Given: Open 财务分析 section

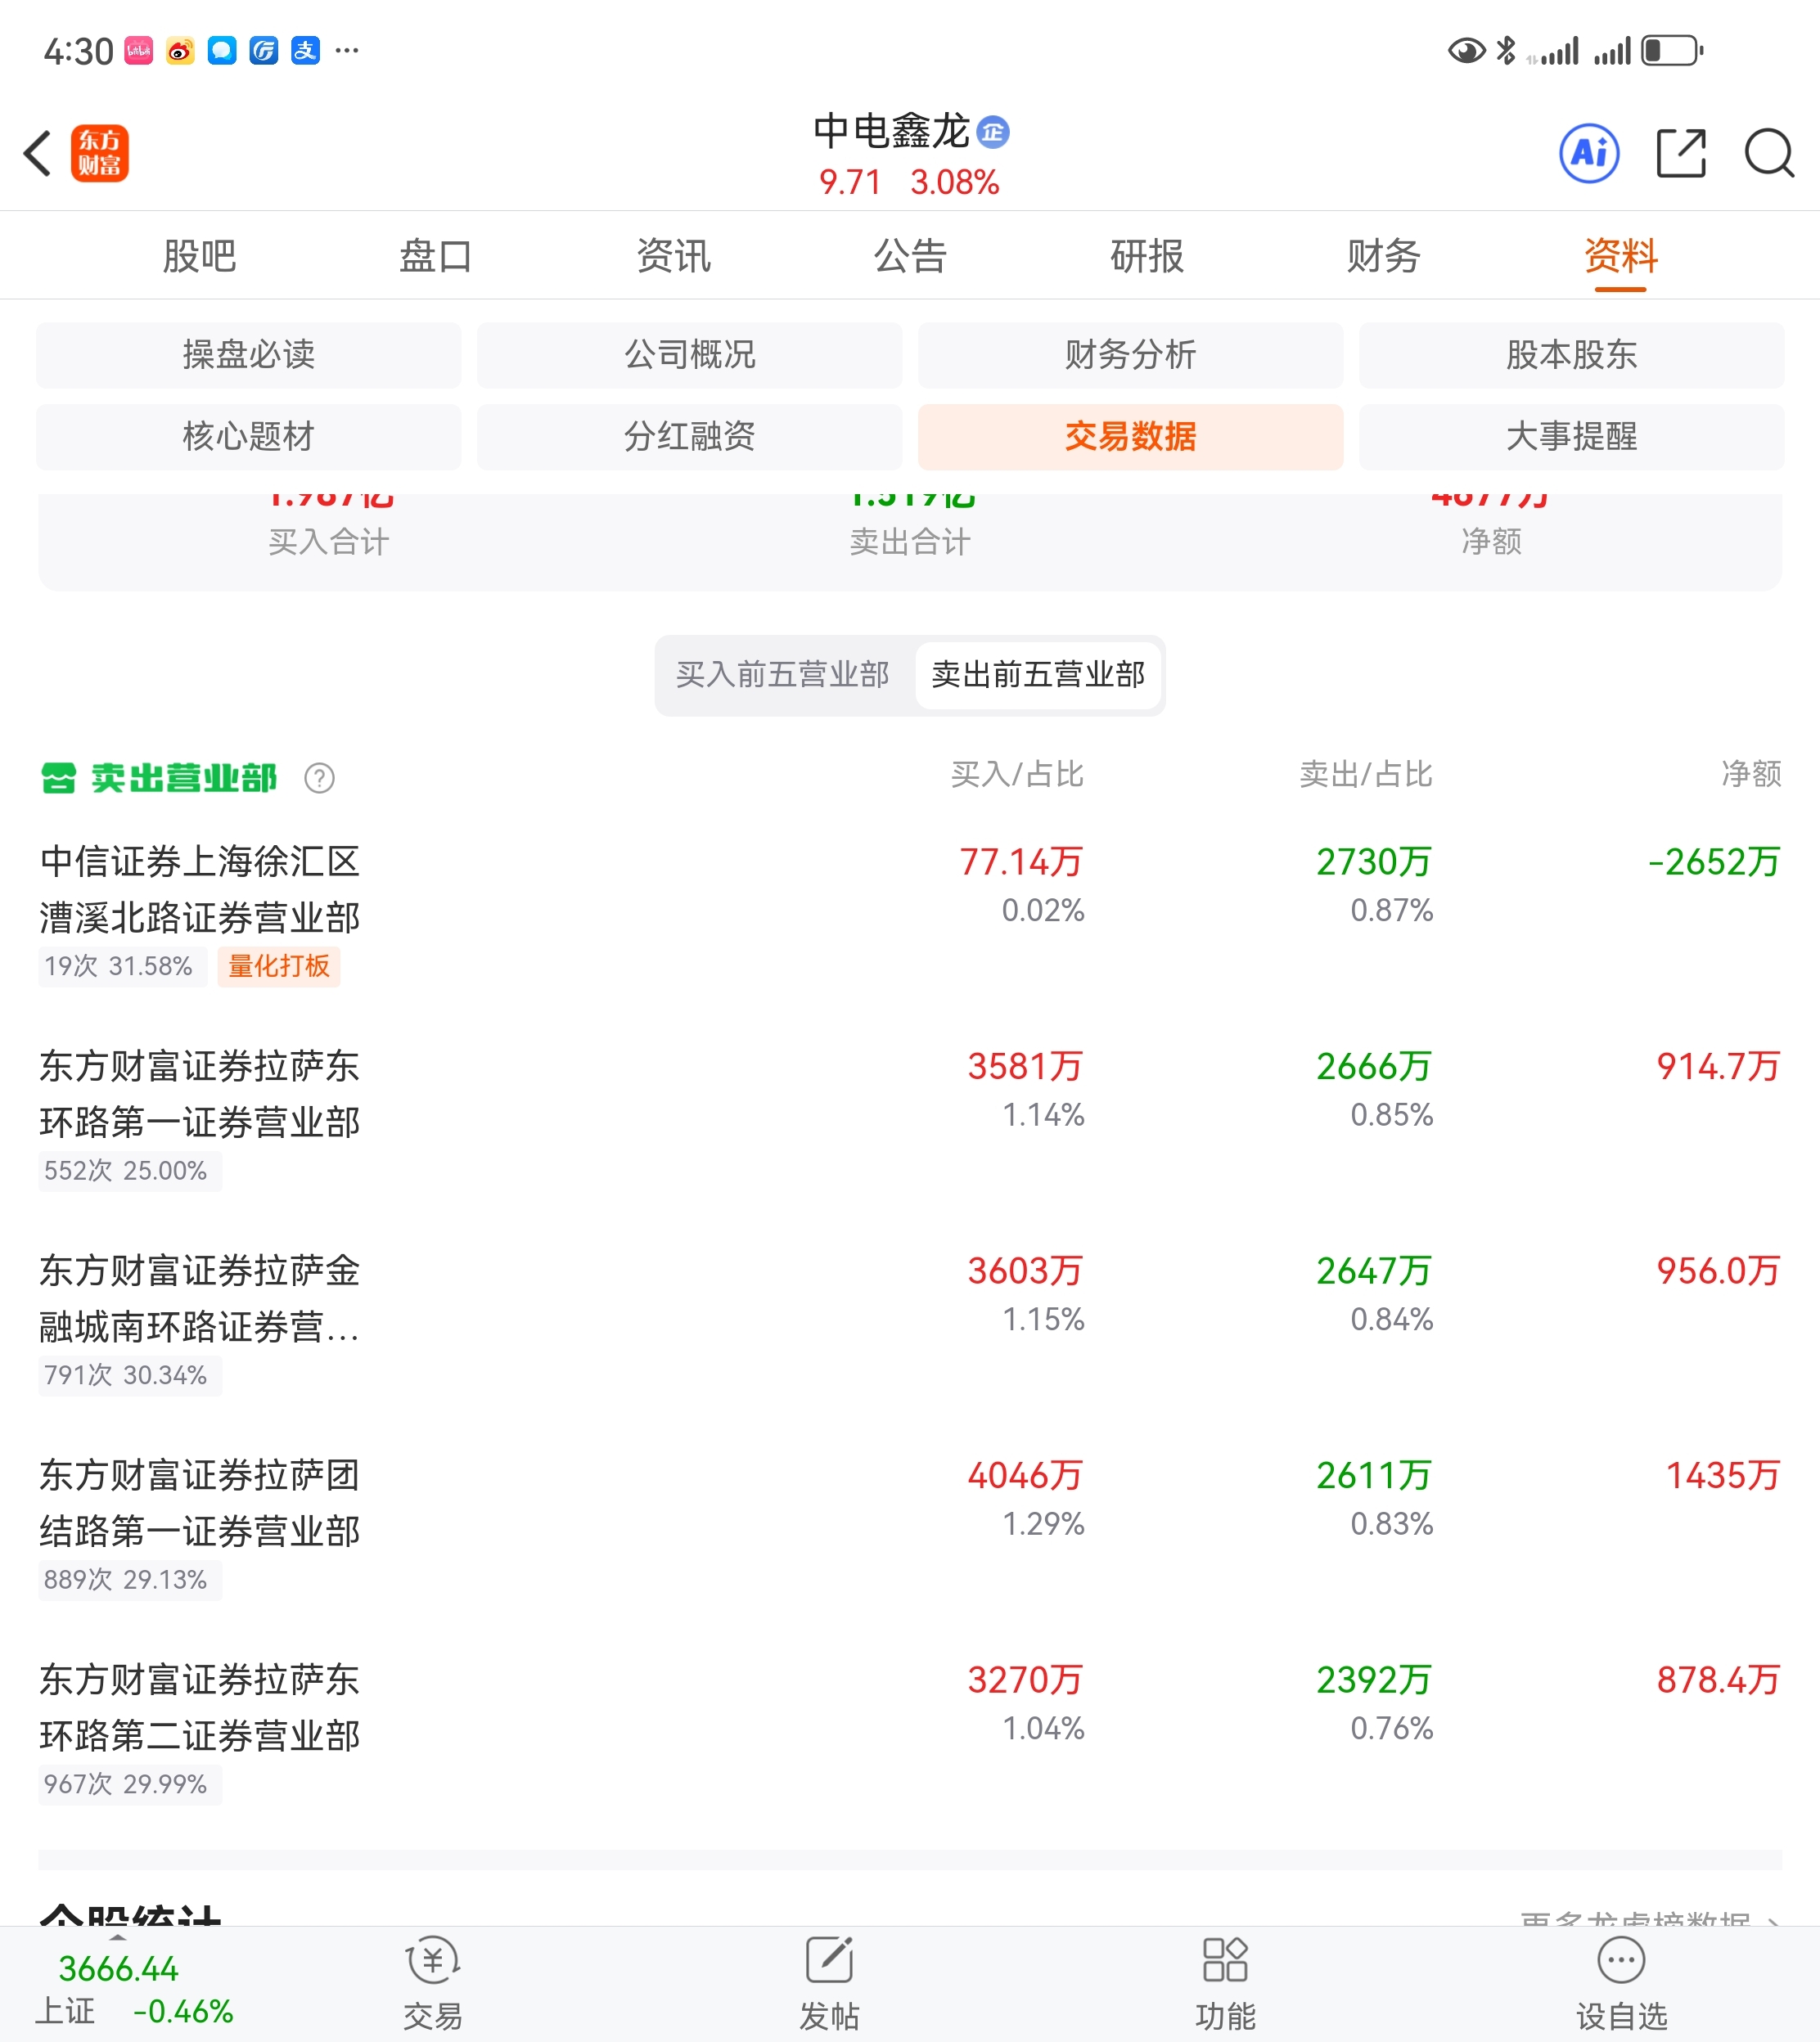Looking at the screenshot, I should [x=1131, y=355].
